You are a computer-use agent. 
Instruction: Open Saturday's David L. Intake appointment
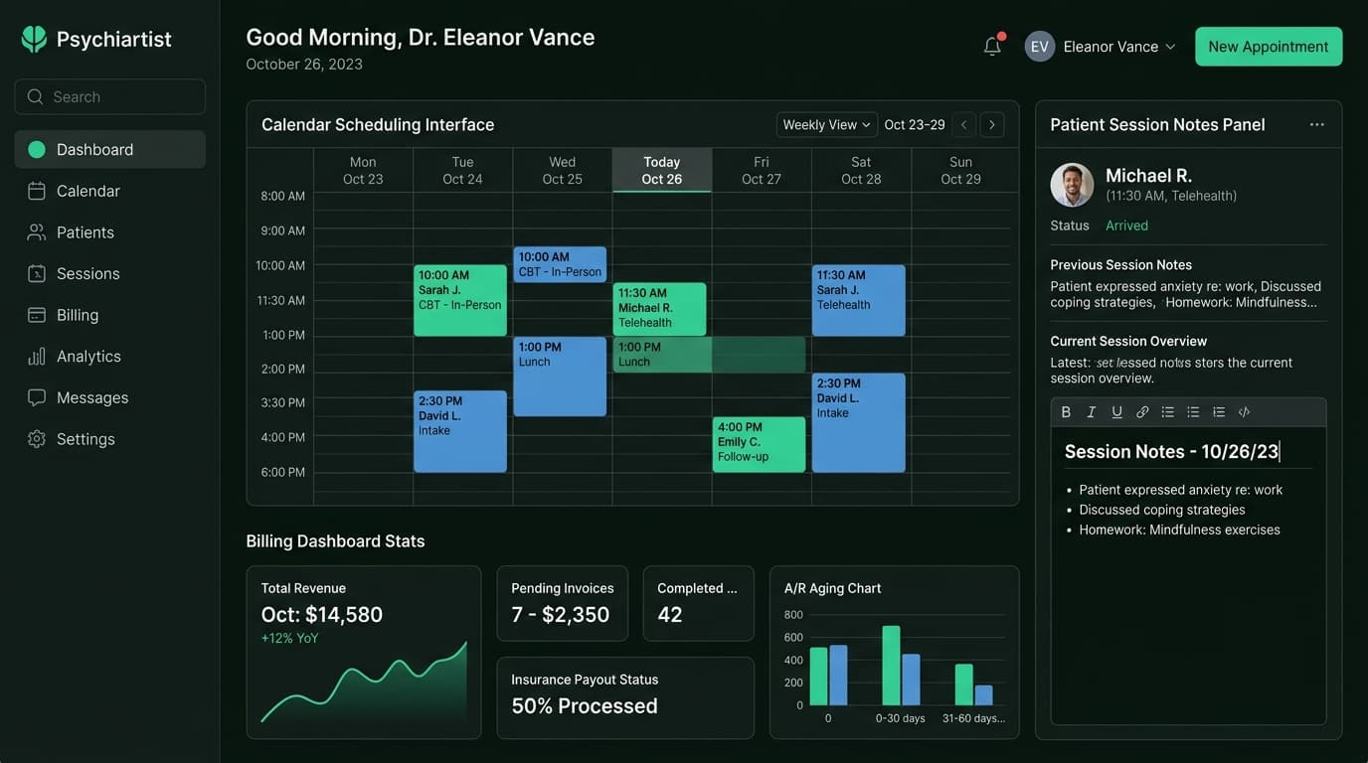859,422
